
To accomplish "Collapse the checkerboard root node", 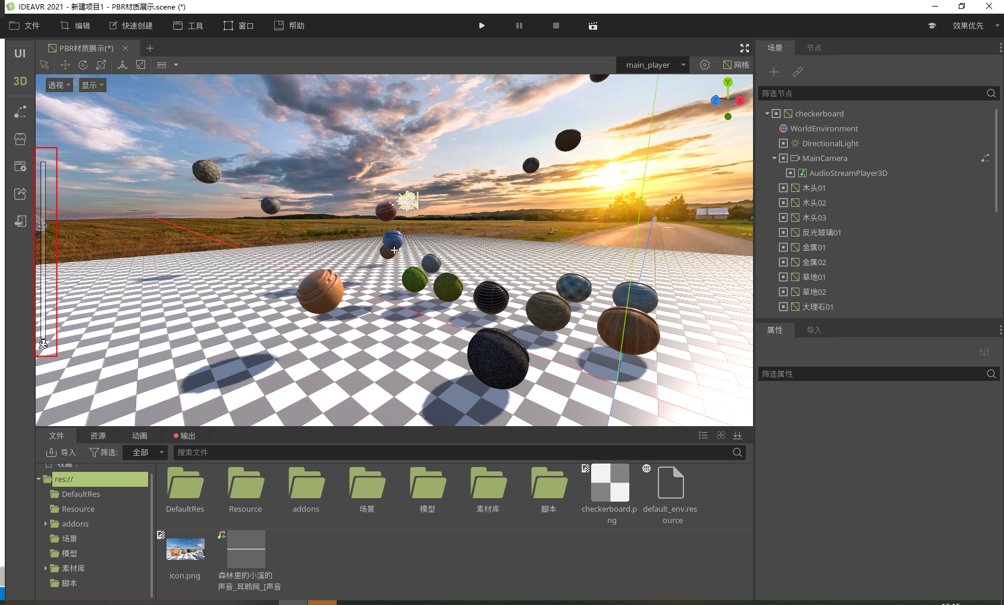I will 767,114.
